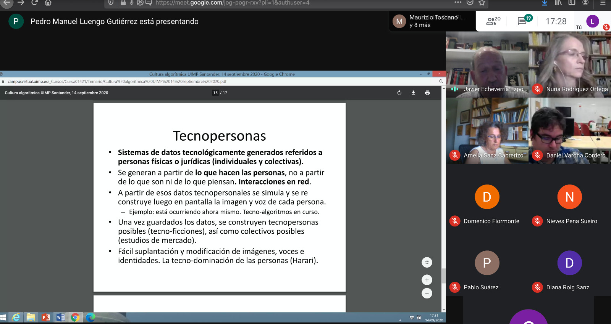Click presenter avatar P for Pedro Manuel Luengo
Screen dimensions: 611x324
pos(16,21)
